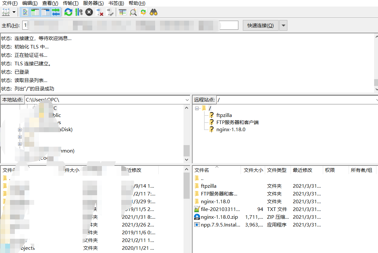Toggle synchronized browsing icon
The width and height of the screenshot is (378, 253).
click(143, 12)
